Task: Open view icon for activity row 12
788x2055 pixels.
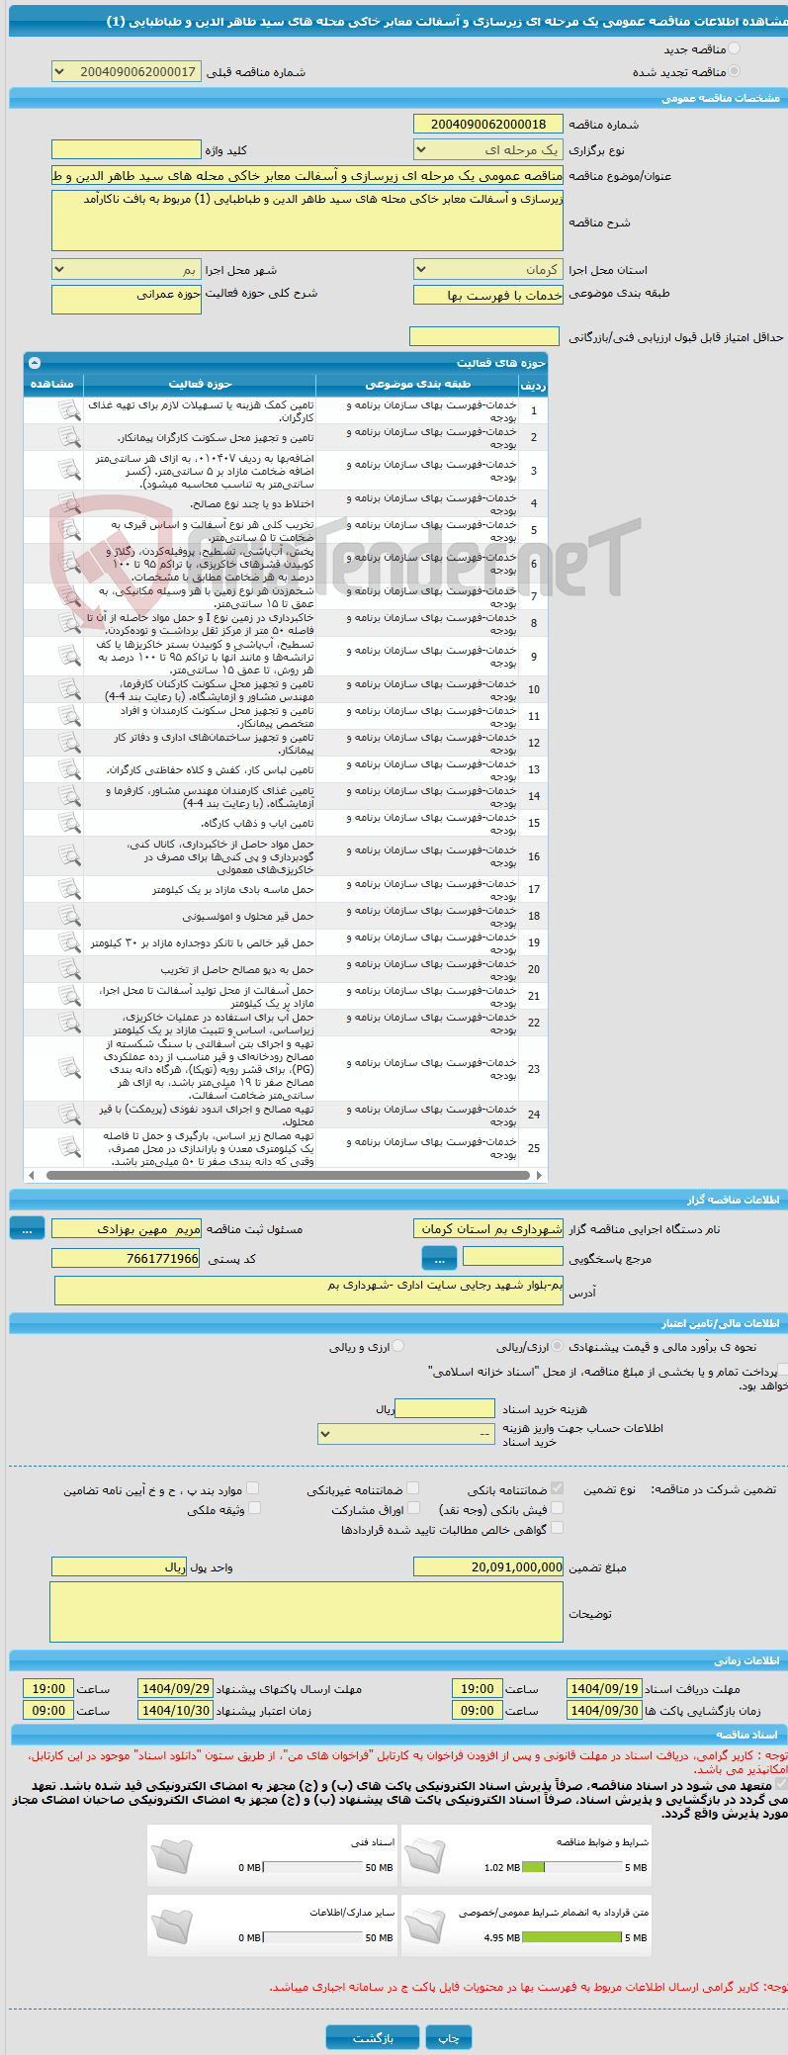Action: point(69,743)
